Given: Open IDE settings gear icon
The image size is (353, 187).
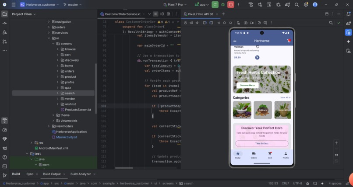Looking at the screenshot, I should coord(306,4).
